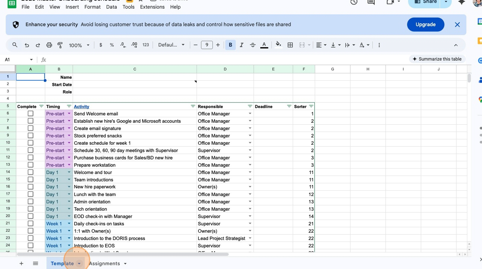Show more toolbar options

pyautogui.click(x=379, y=45)
